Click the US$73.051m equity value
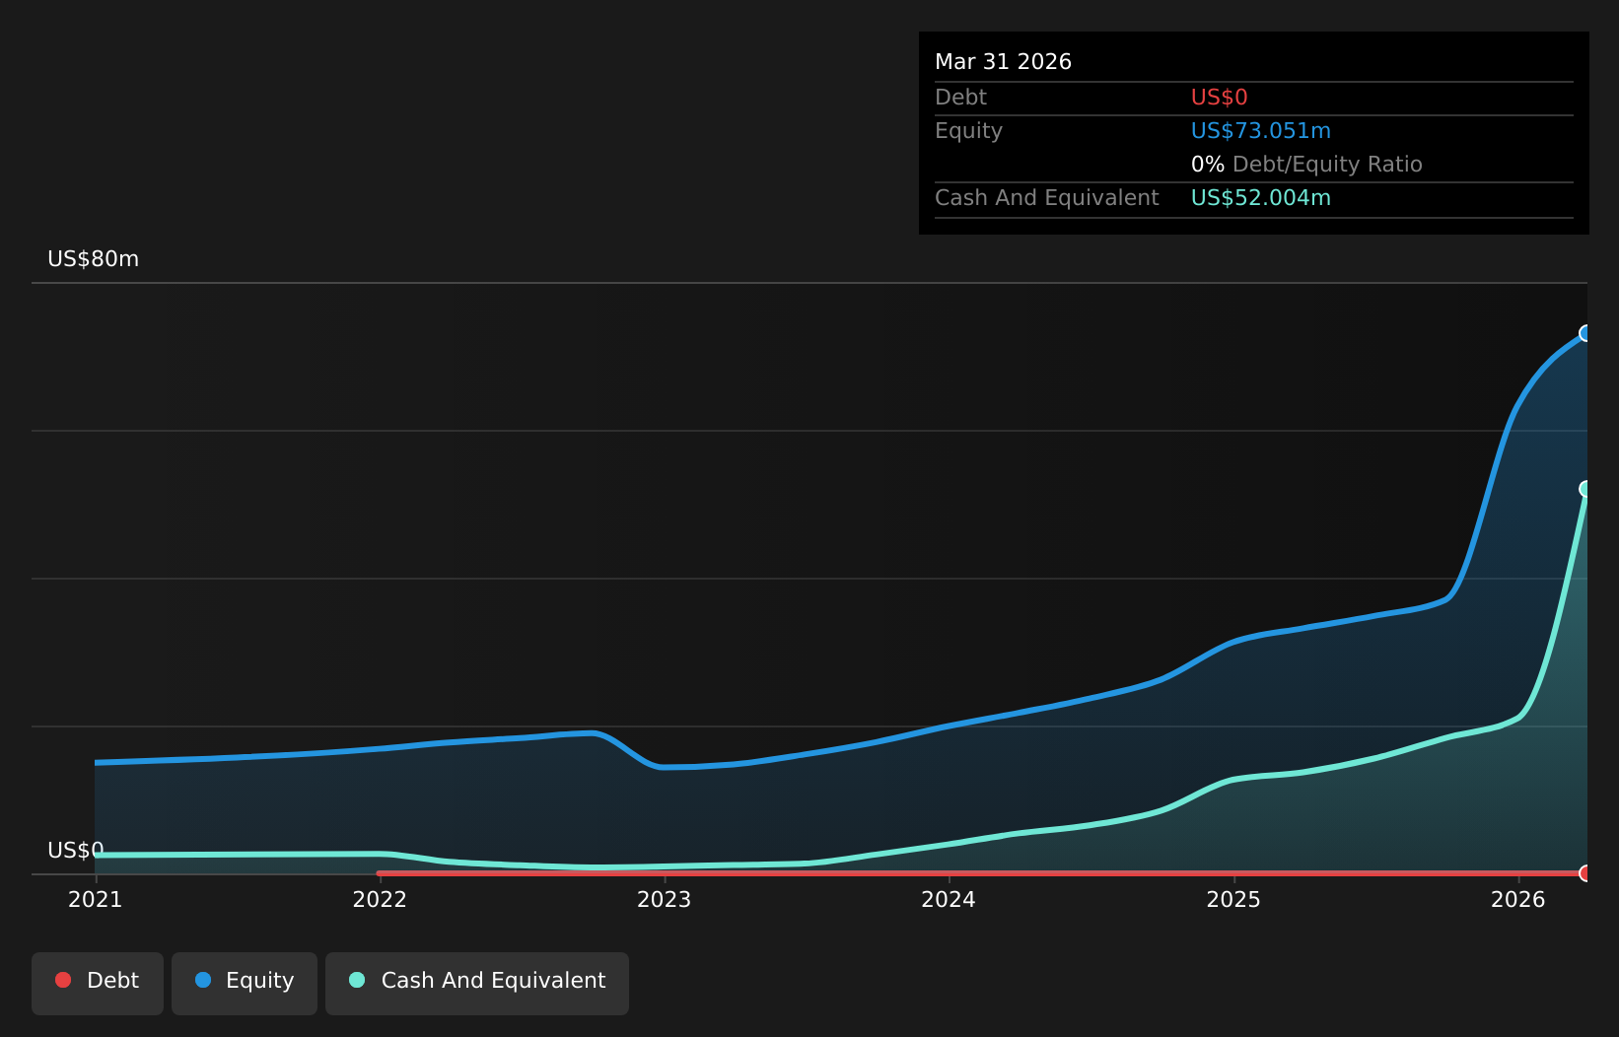The image size is (1619, 1037). (x=1261, y=131)
